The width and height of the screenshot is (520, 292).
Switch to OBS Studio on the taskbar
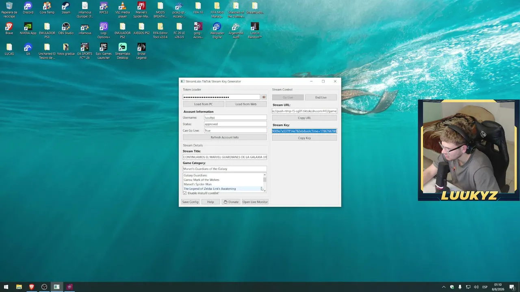pyautogui.click(x=44, y=287)
